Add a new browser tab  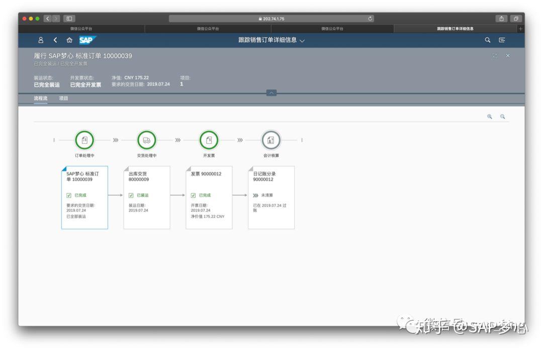tap(520, 29)
